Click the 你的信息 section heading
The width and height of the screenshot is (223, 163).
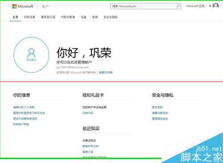(x=21, y=95)
